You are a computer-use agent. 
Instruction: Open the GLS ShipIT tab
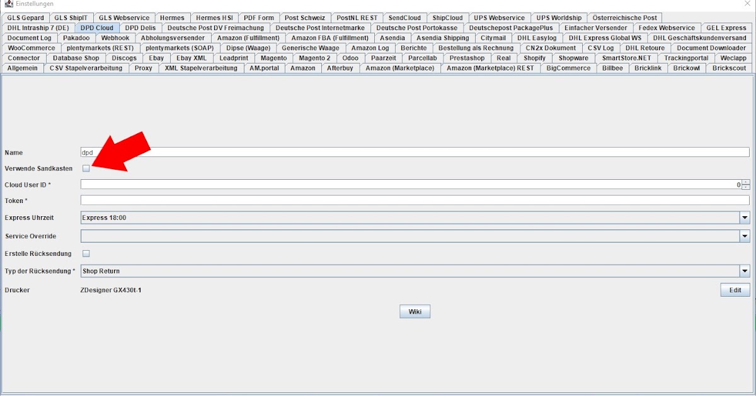[71, 18]
